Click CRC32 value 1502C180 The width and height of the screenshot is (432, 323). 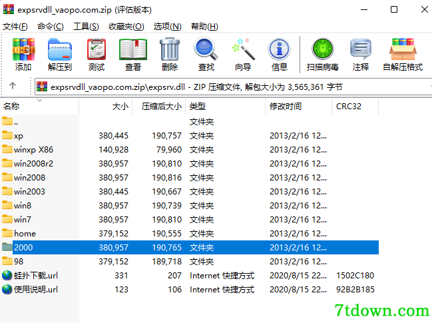tap(355, 275)
